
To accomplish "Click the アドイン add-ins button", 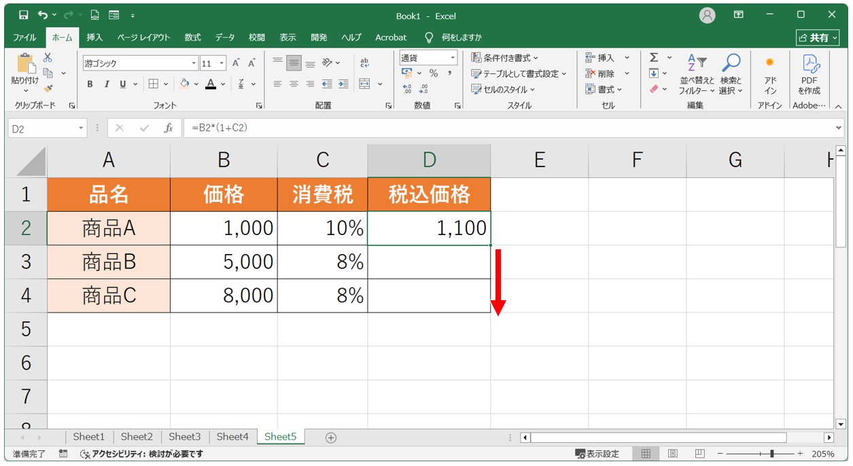I will click(770, 74).
